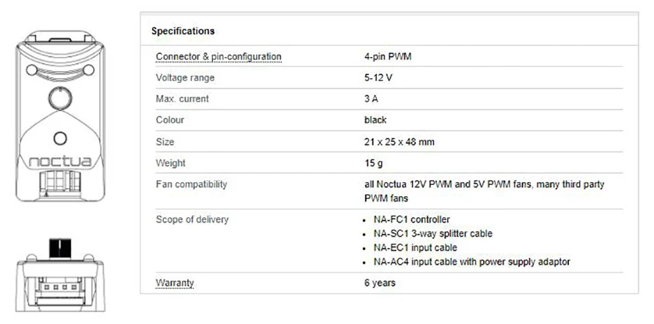
Task: Click the rotary dial on the controller illustration
Action: click(x=60, y=98)
